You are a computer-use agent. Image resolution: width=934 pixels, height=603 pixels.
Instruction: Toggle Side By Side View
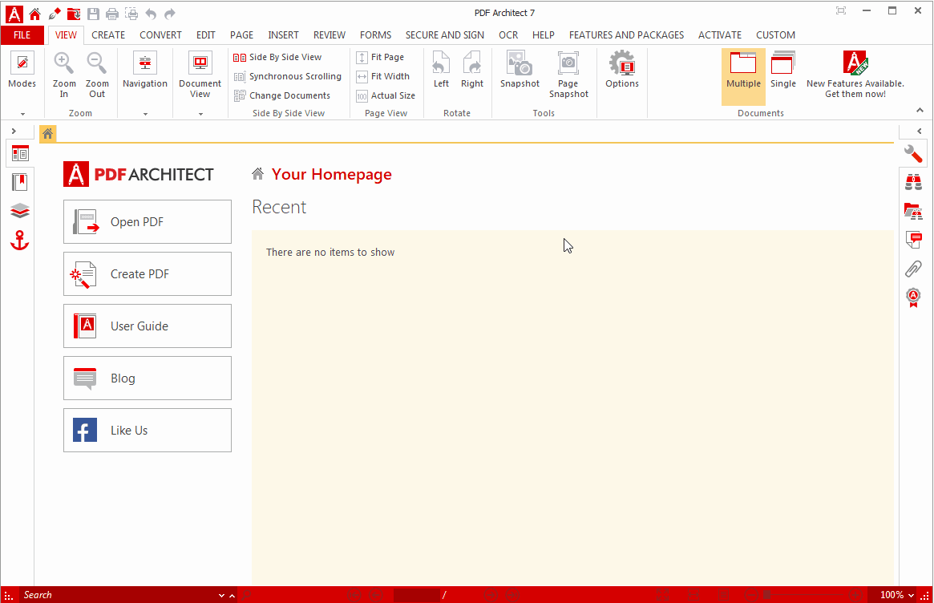[x=277, y=57]
